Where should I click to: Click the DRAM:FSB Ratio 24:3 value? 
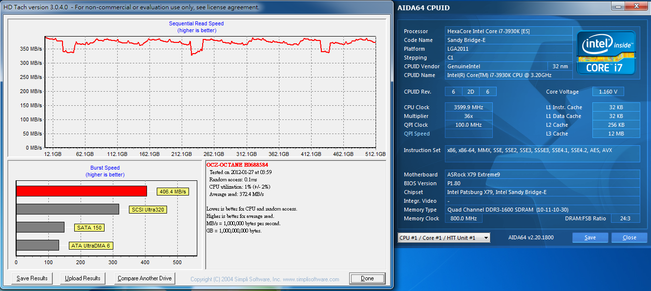tap(625, 218)
